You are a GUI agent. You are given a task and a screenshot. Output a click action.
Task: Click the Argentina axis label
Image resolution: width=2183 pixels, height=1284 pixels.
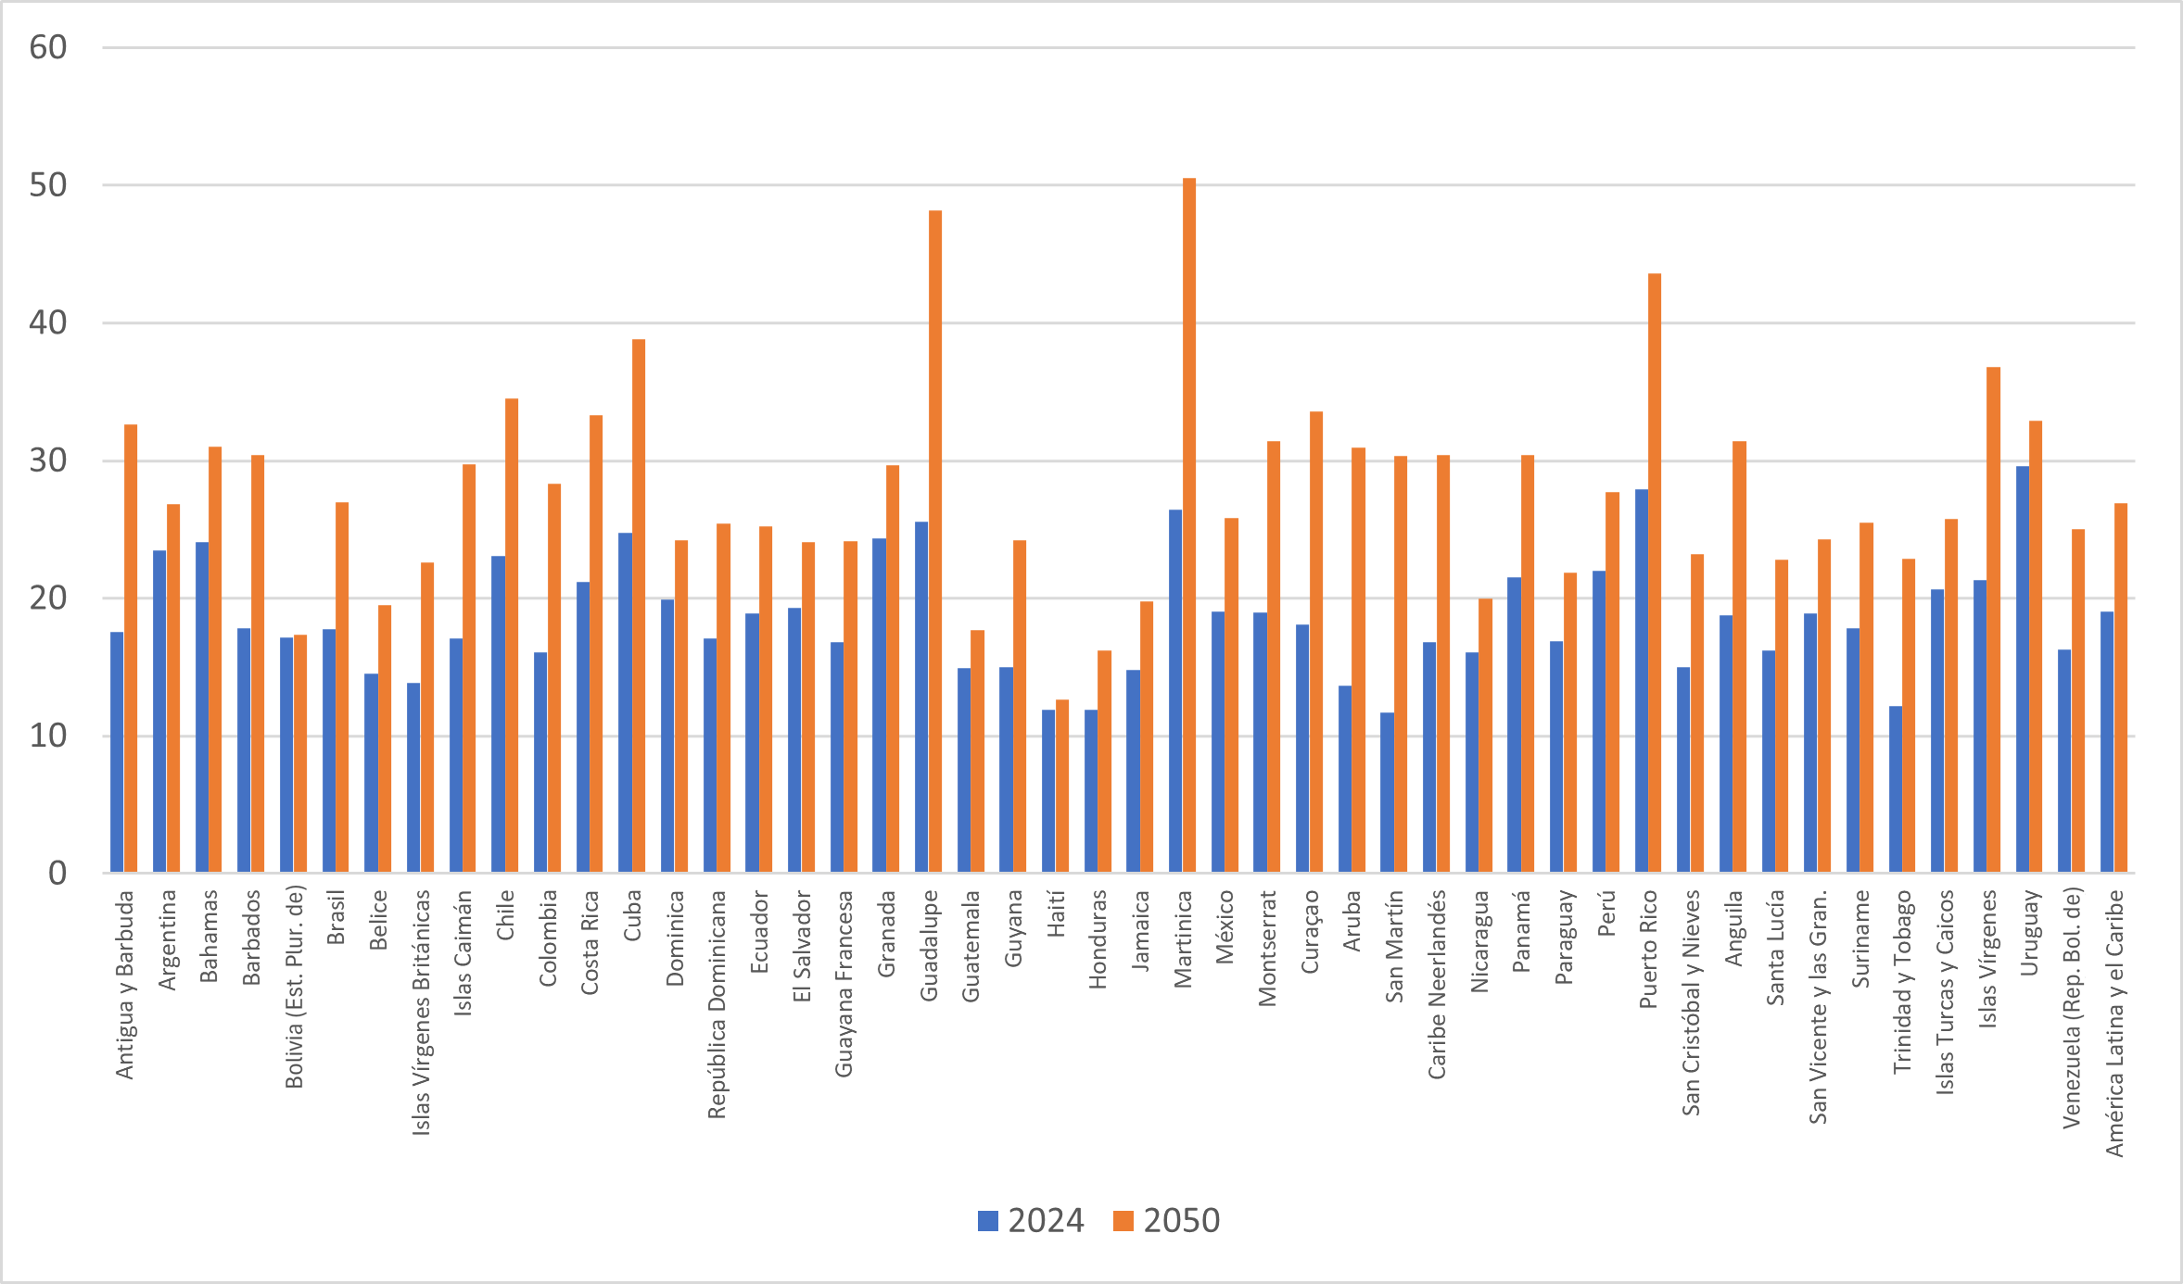(167, 940)
